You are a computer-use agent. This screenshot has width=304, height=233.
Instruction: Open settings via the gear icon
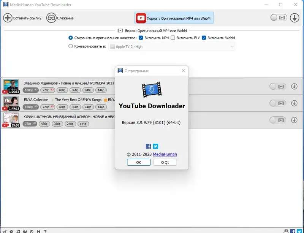pyautogui.click(x=11, y=230)
